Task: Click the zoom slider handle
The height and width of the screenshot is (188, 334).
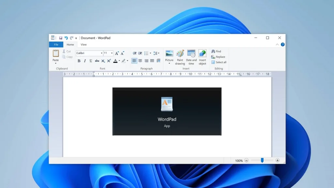Action: point(262,160)
